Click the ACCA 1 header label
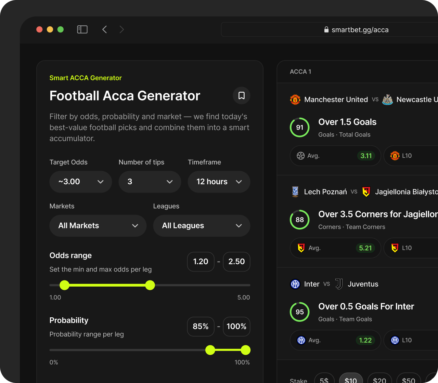This screenshot has width=438, height=383. [x=300, y=72]
